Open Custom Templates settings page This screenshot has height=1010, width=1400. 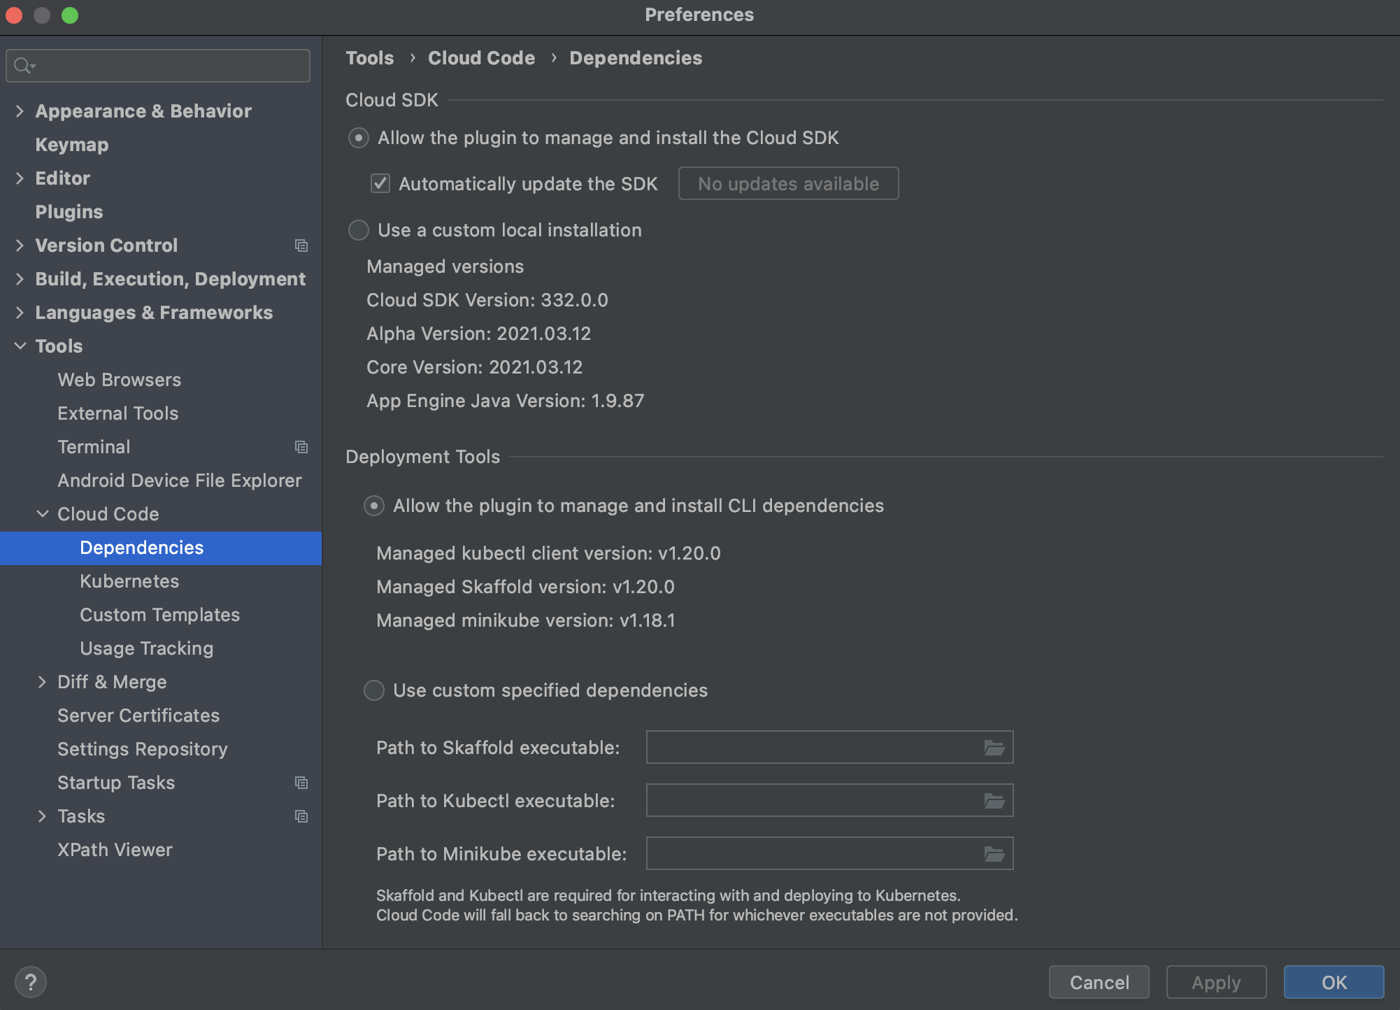[159, 614]
